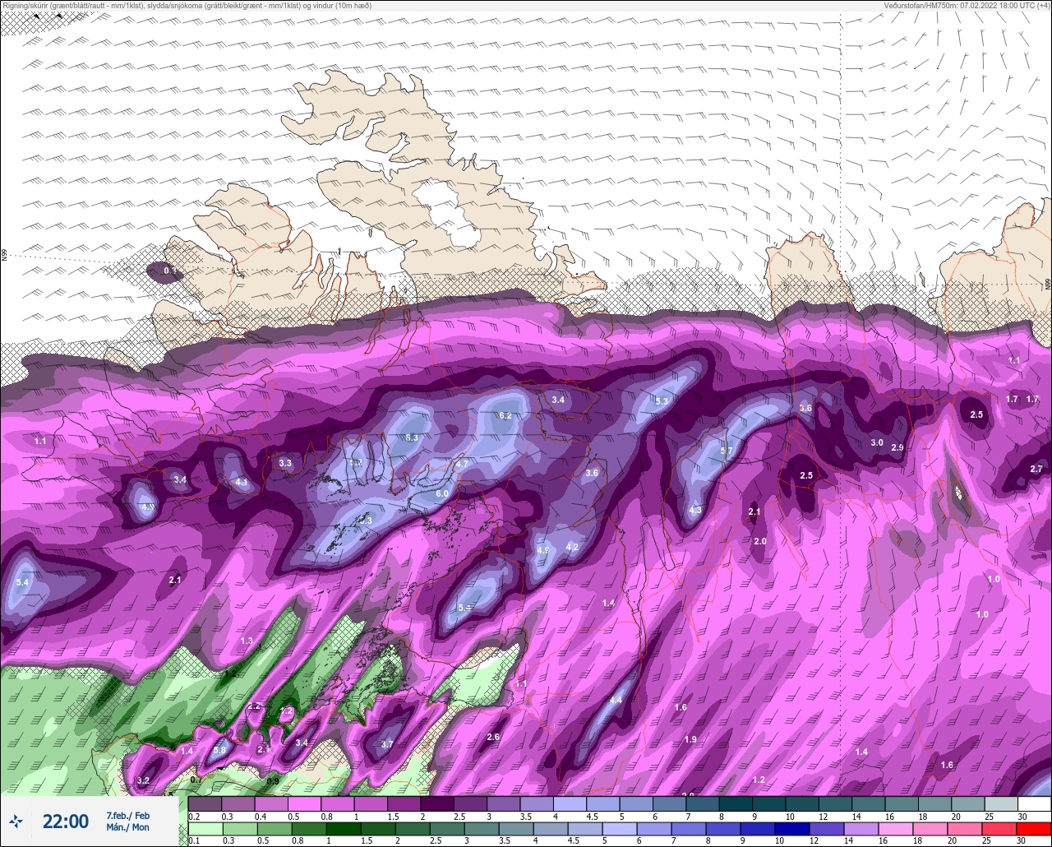
Task: Click the Veðurstofan logo icon beside 22:00
Action: pyautogui.click(x=16, y=821)
